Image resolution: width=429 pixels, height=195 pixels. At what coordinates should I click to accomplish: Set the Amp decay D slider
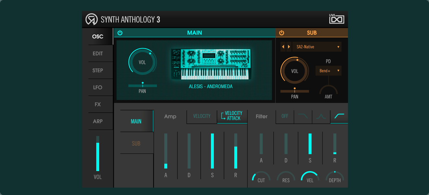189,151
